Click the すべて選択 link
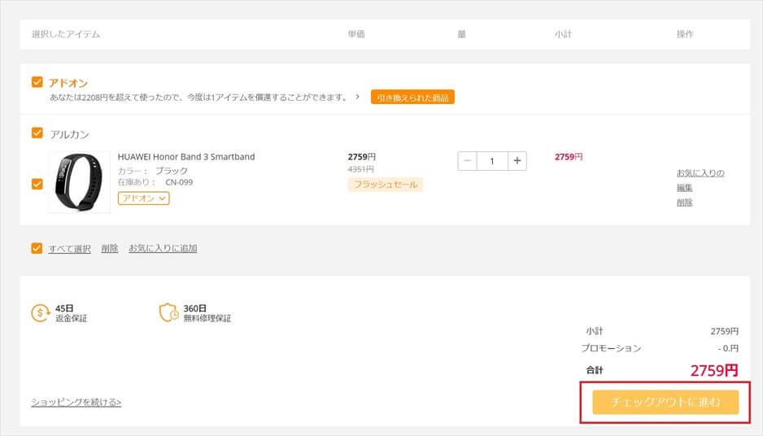The image size is (763, 436). 70,249
